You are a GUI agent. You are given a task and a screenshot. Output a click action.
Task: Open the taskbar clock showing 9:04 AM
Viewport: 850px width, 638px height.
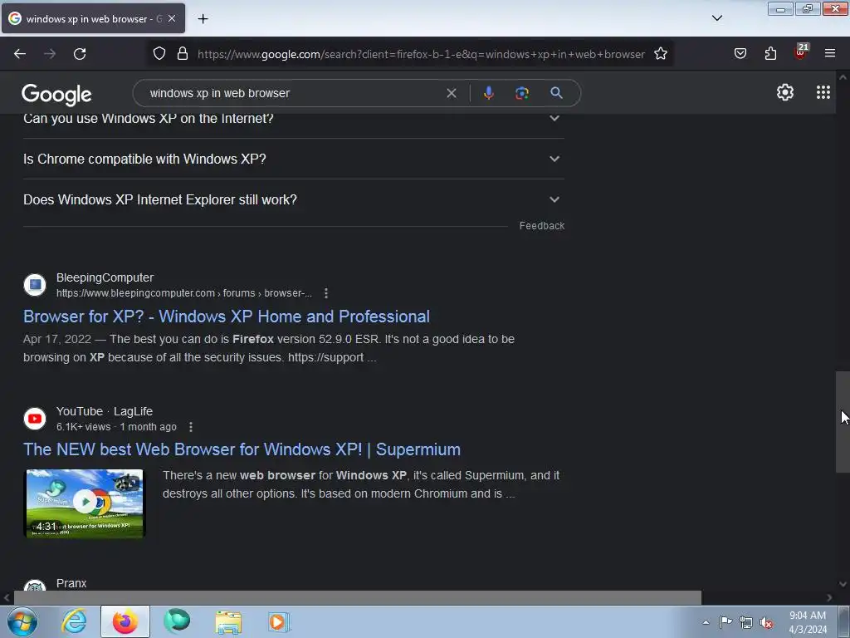[808, 622]
